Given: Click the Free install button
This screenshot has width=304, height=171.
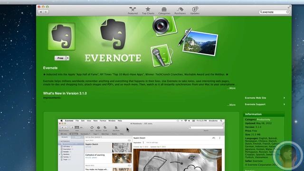Looking at the screenshot, I should 60,58.
